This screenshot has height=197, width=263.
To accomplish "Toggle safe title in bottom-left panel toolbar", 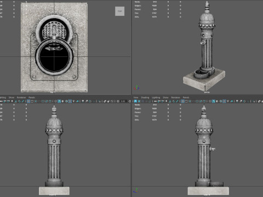I will (x=50, y=101).
